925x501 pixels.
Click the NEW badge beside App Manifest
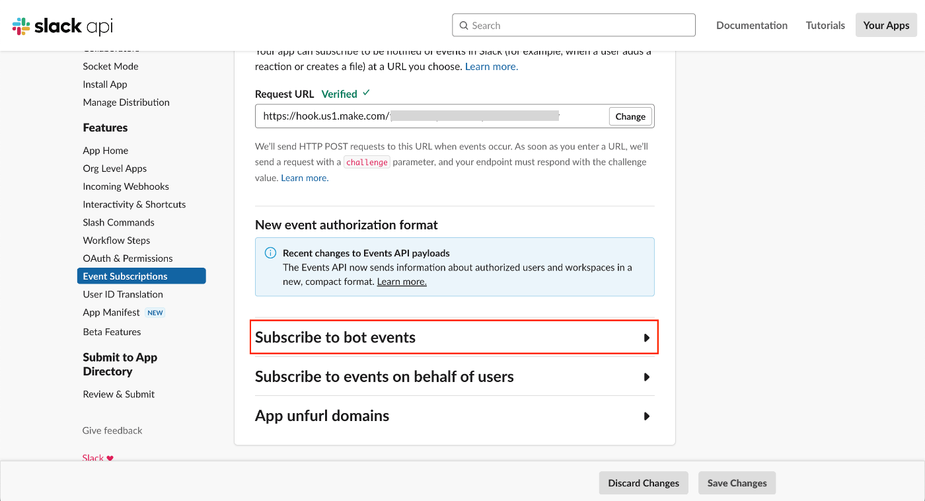(x=155, y=313)
